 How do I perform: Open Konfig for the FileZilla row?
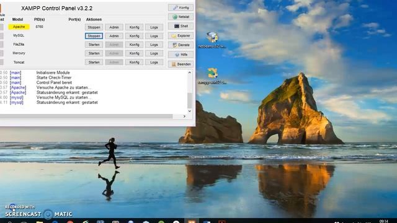[x=134, y=45]
